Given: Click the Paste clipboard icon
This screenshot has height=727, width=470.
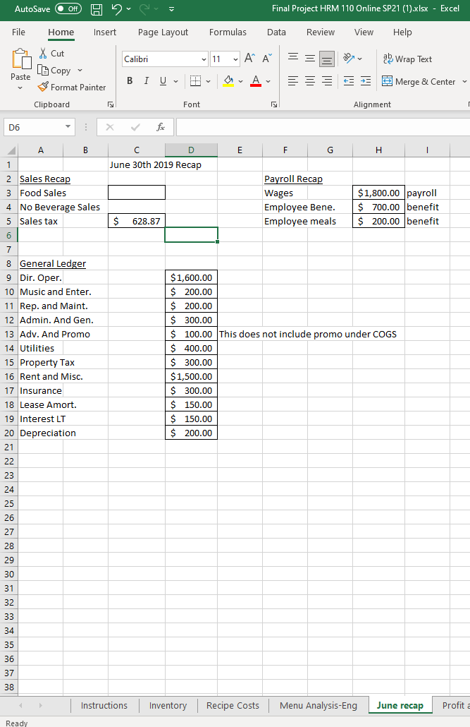Looking at the screenshot, I should pyautogui.click(x=21, y=59).
